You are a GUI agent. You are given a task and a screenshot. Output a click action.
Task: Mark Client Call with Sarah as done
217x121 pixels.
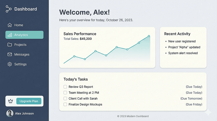pos(65,99)
